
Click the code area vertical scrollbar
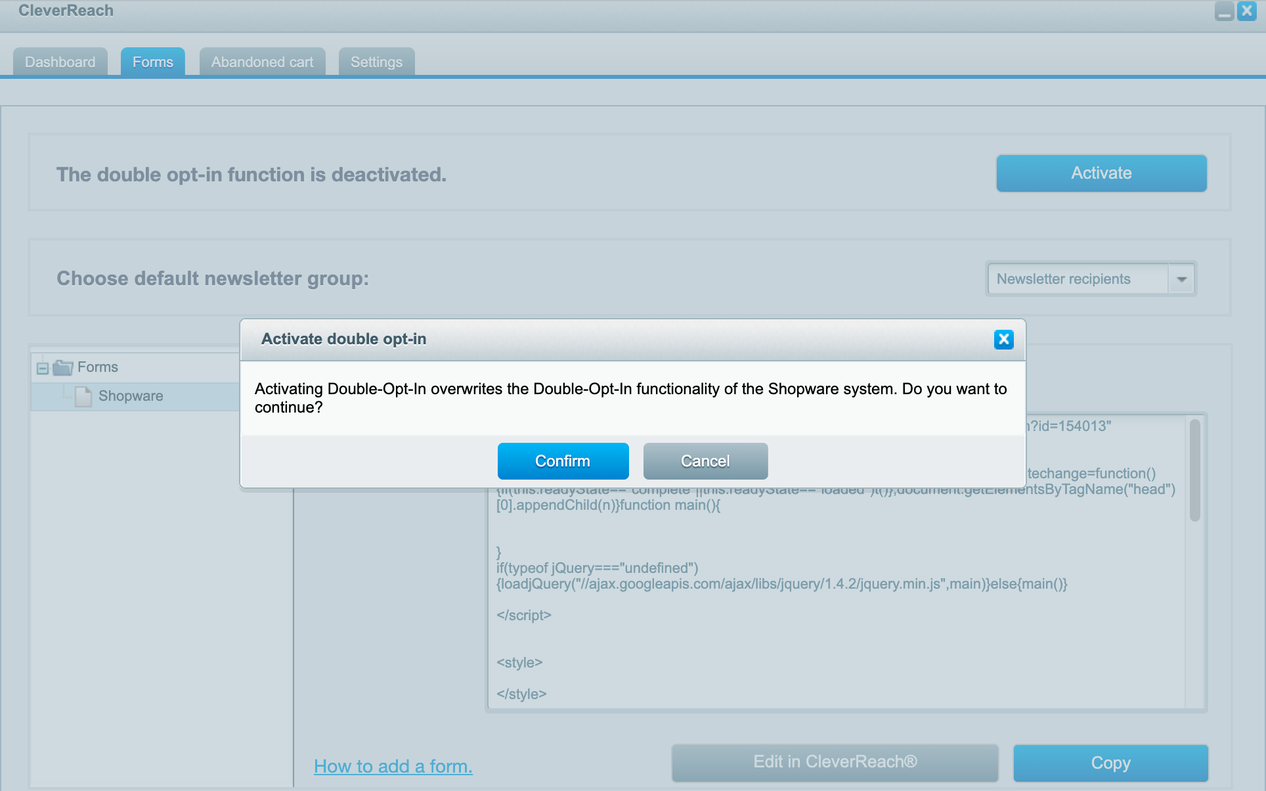[x=1194, y=470]
